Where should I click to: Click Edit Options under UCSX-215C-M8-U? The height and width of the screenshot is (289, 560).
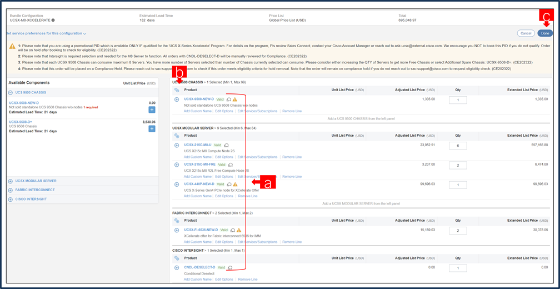224,157
